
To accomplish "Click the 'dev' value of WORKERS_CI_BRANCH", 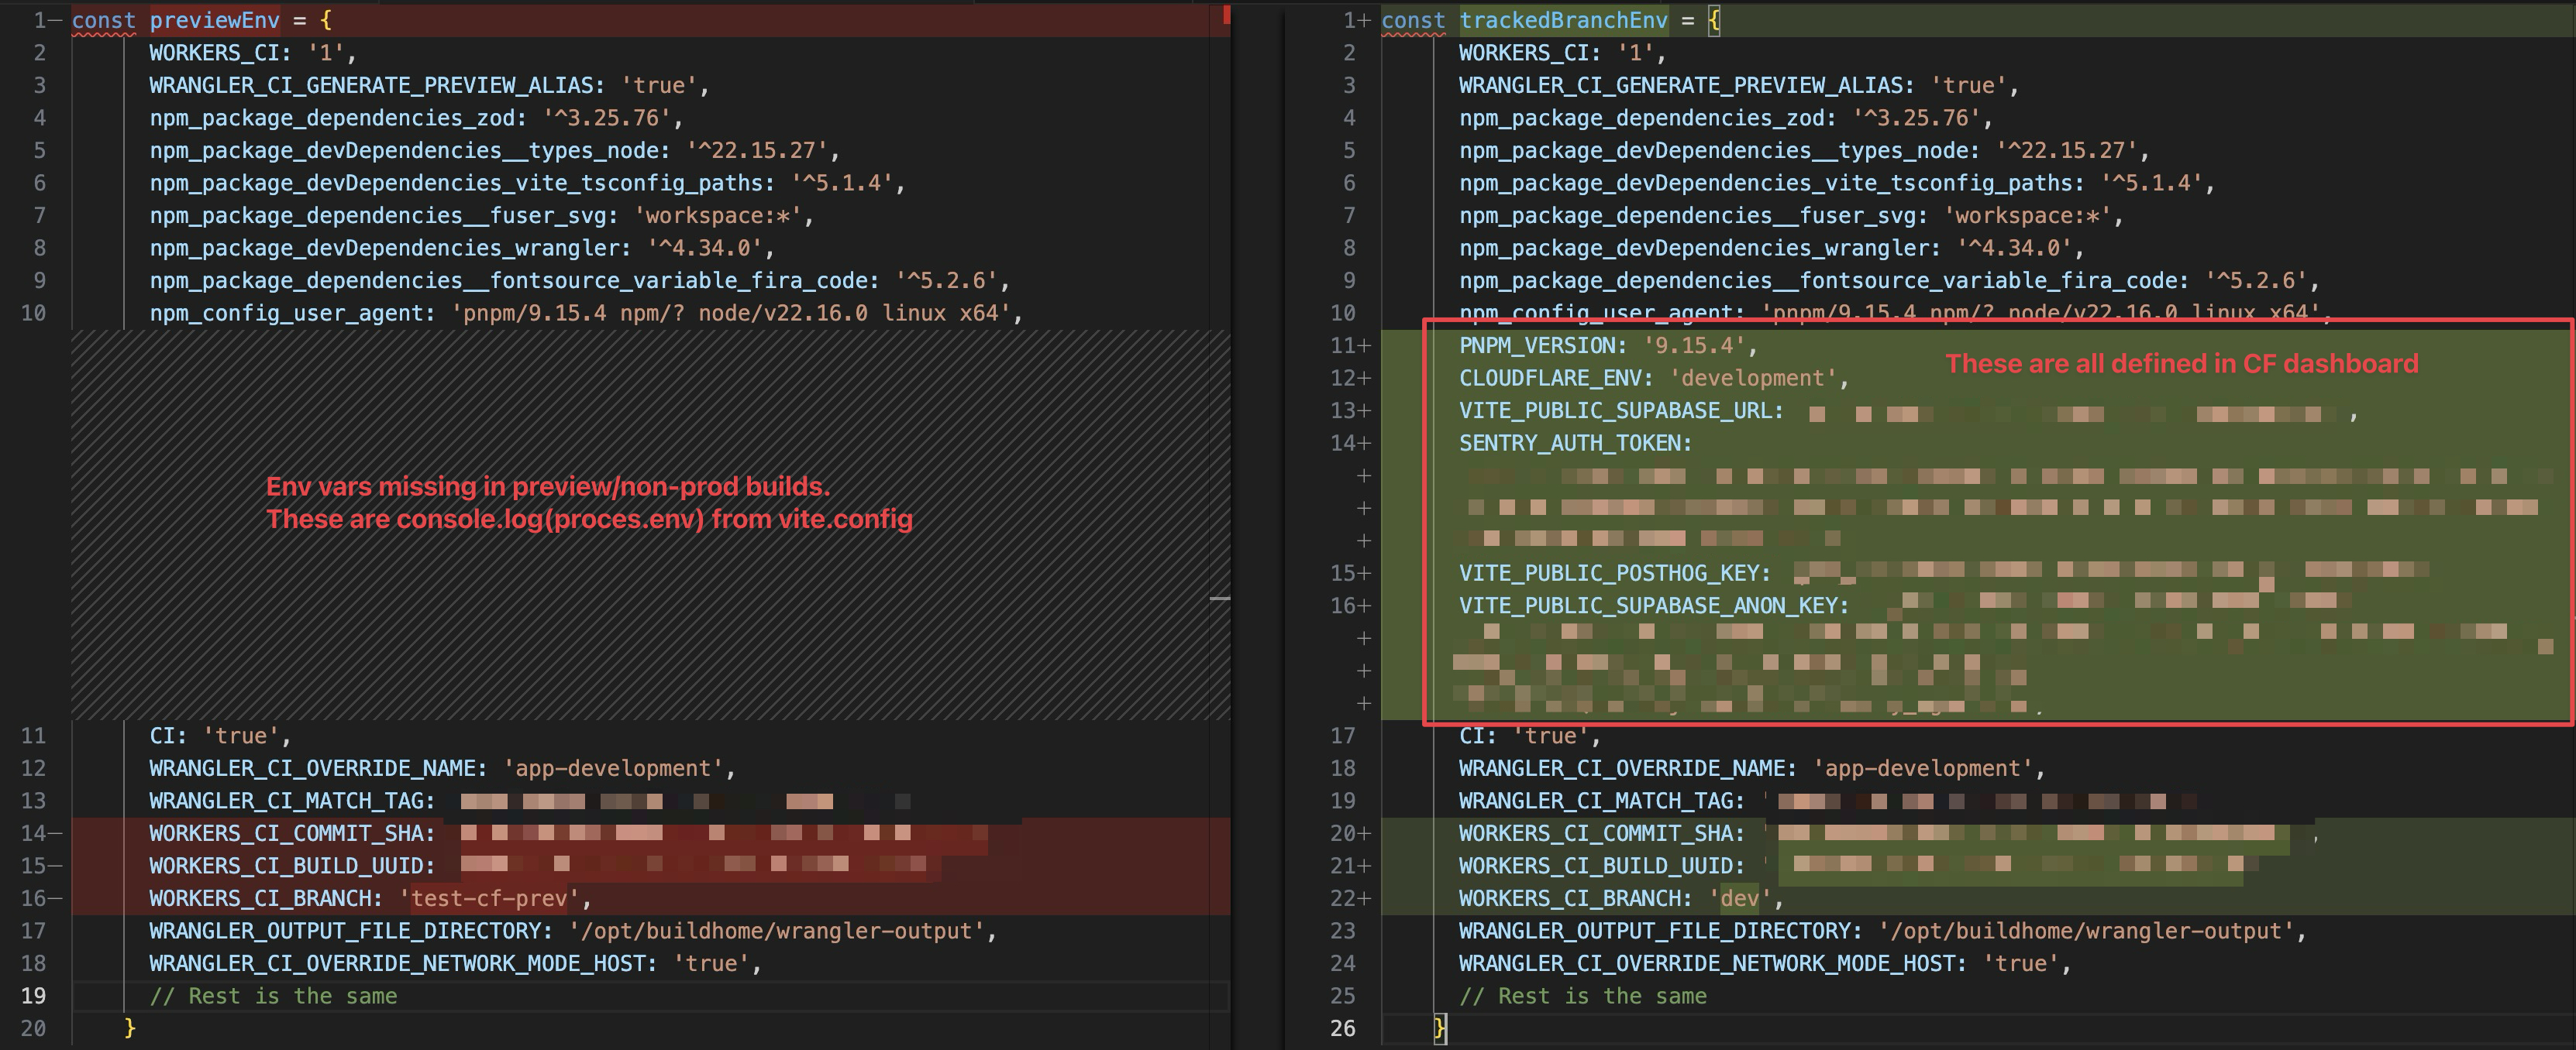I will click(1739, 898).
